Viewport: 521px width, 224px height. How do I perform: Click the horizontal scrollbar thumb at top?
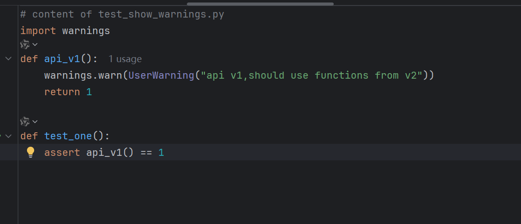(260, 4)
